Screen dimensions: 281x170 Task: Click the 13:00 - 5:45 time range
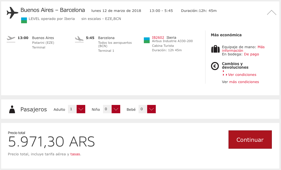point(161,11)
